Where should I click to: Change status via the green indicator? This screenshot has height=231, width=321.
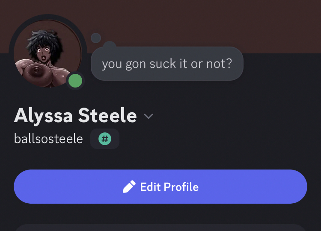(x=75, y=81)
